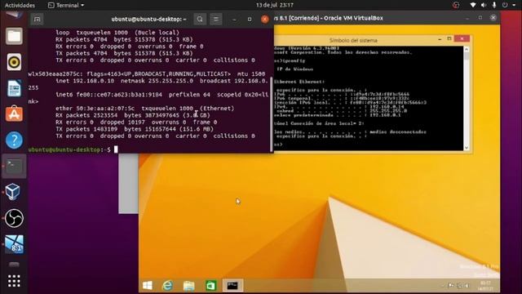This screenshot has width=522, height=294.
Task: Click Command Prompt scrollbar down arrow
Action: [467, 147]
